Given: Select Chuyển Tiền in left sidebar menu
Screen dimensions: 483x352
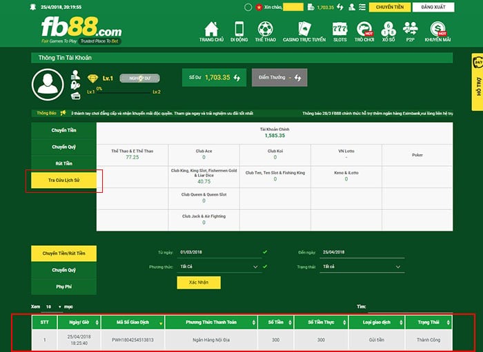Looking at the screenshot, I should pos(63,130).
